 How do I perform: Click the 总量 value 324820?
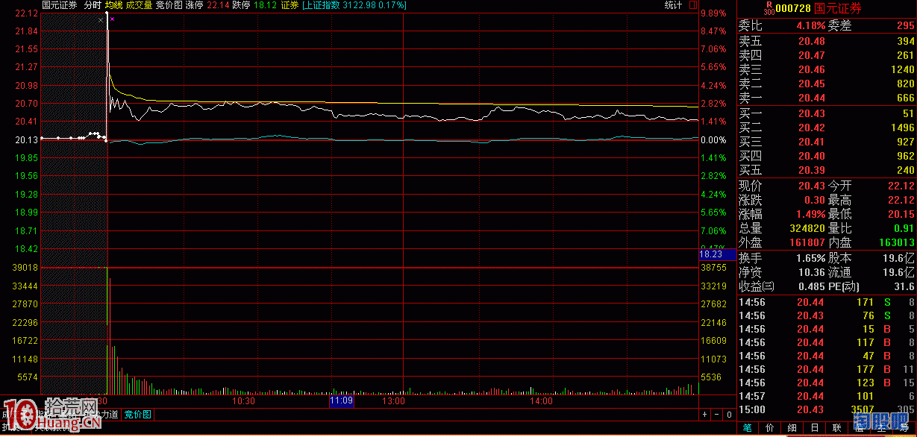point(807,228)
